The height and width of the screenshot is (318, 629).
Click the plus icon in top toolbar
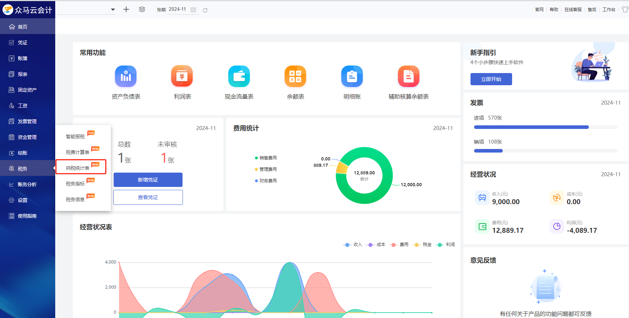point(126,9)
